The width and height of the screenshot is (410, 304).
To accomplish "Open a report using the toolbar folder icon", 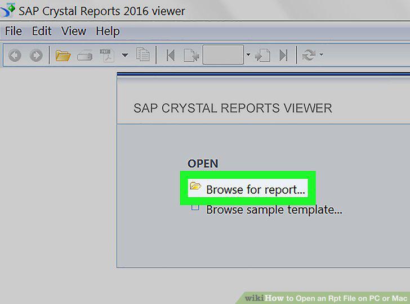I will tap(63, 55).
